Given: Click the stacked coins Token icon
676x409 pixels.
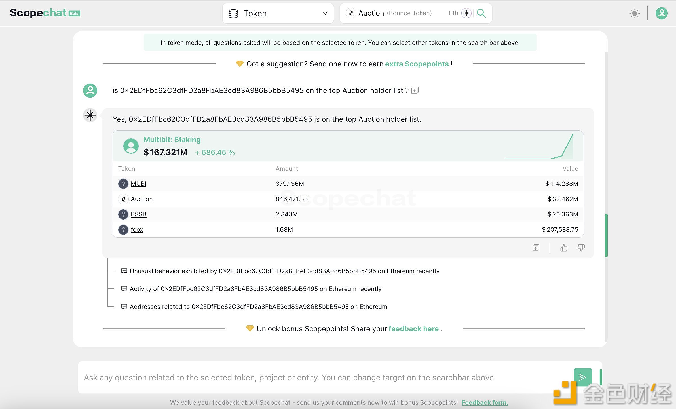Looking at the screenshot, I should (233, 14).
